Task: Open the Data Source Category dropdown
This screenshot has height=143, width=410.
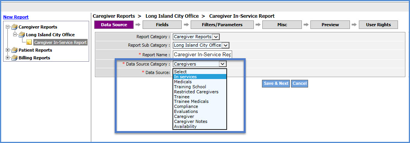Action: click(200, 64)
